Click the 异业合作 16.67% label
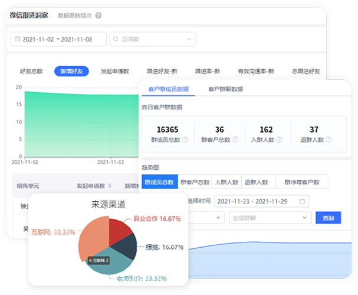Viewport: 358px width, 295px height. [157, 219]
